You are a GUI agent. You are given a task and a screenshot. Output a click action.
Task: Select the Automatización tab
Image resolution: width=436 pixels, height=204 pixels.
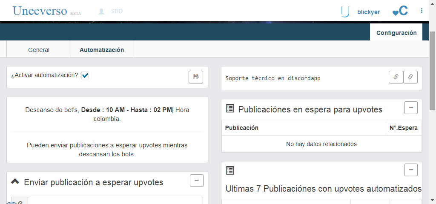(x=102, y=50)
